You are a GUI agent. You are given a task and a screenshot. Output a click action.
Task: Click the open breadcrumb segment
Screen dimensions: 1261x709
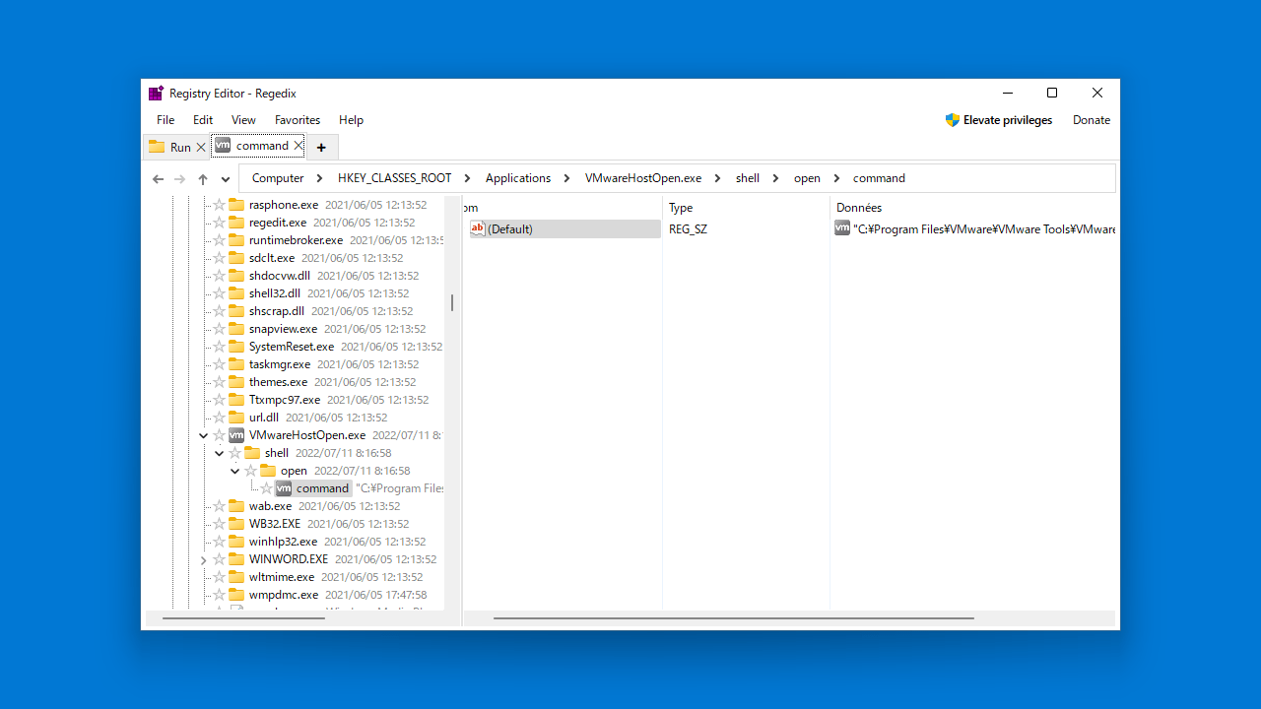[807, 178]
